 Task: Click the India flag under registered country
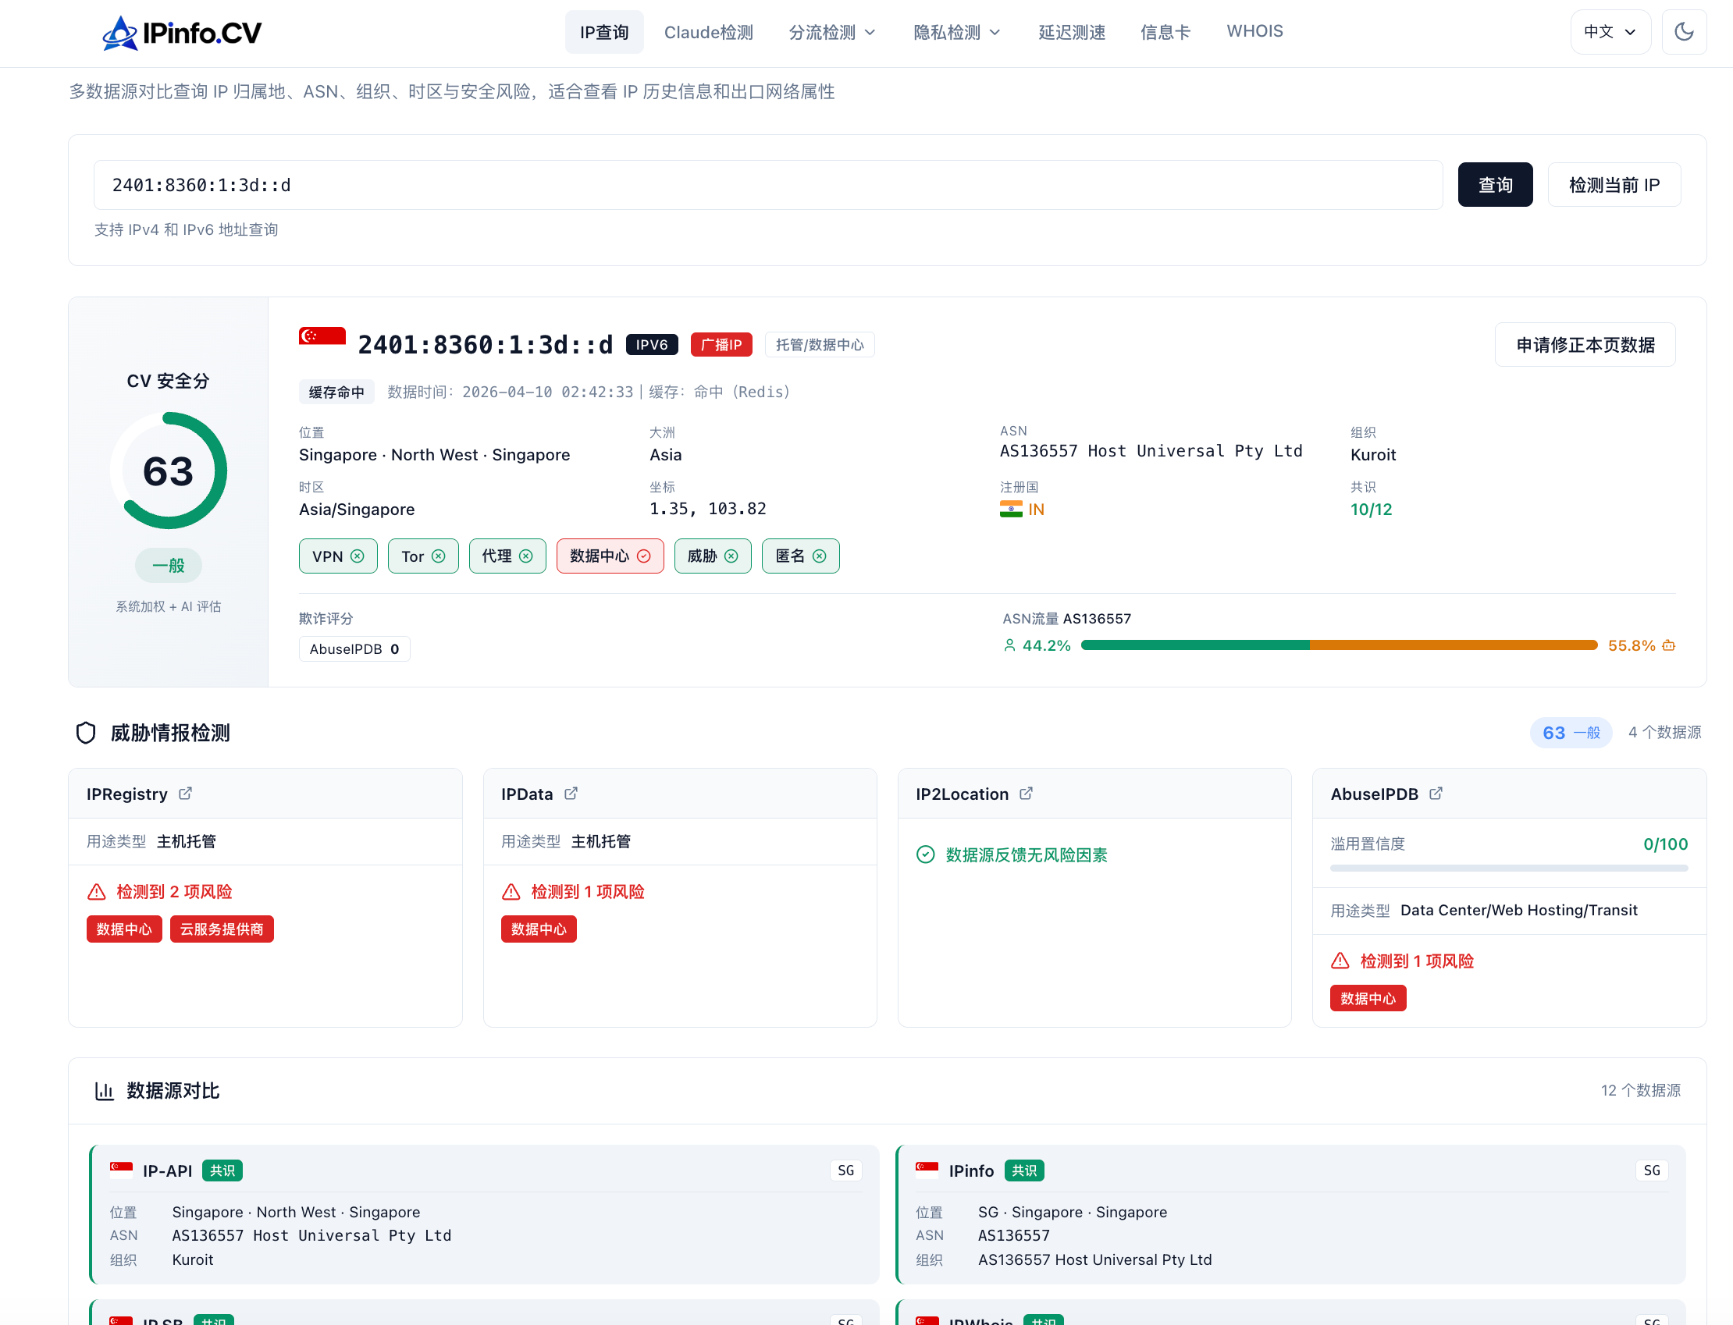(1010, 509)
